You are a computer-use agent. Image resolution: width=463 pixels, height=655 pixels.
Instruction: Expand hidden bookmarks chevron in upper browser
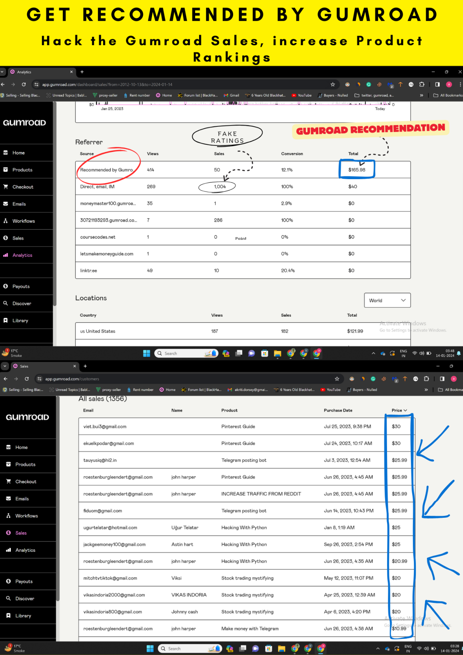tap(421, 96)
